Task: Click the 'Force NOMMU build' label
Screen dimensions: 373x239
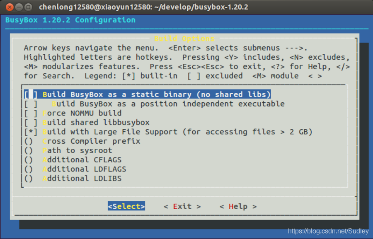Action: pyautogui.click(x=82, y=113)
